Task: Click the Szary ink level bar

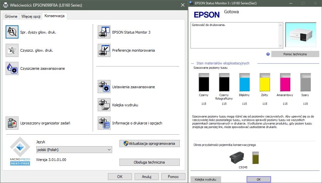Action: (x=306, y=82)
